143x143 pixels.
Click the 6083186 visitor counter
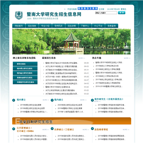pyautogui.click(x=87, y=8)
